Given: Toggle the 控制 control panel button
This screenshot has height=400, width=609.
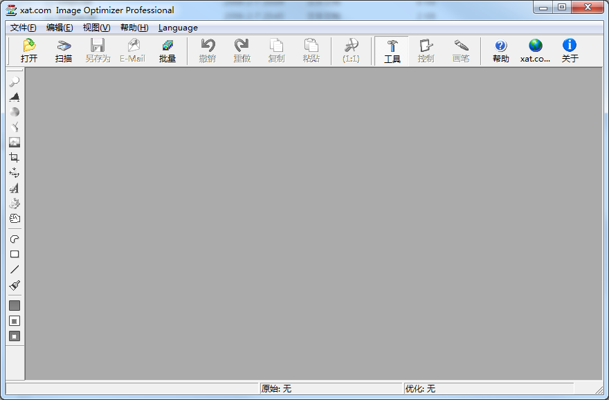Looking at the screenshot, I should [x=426, y=51].
